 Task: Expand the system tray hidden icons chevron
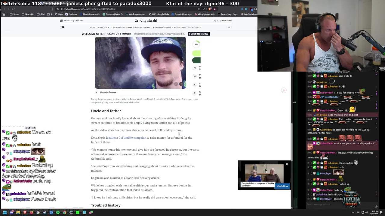(353, 212)
